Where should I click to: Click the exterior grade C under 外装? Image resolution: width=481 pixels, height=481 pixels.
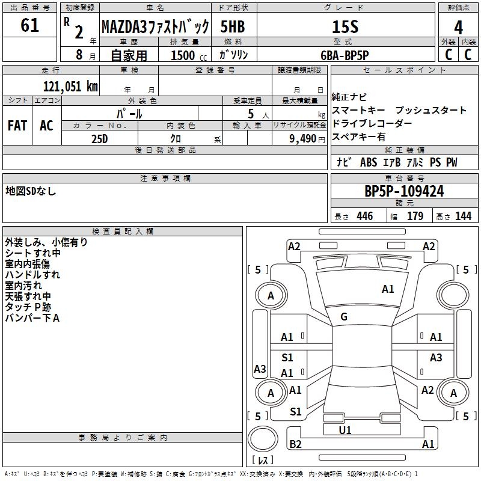(449, 55)
